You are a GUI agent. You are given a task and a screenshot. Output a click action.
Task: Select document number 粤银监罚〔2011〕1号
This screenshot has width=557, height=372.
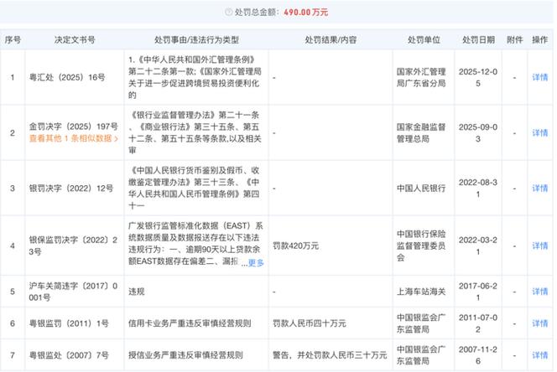[69, 323]
